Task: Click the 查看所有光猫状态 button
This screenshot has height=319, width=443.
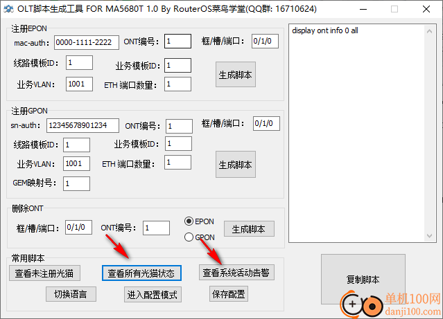Action: pos(141,273)
